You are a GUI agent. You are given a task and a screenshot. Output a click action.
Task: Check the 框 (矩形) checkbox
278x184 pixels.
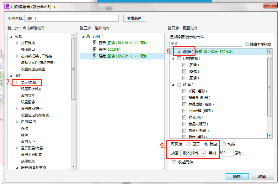point(184,117)
